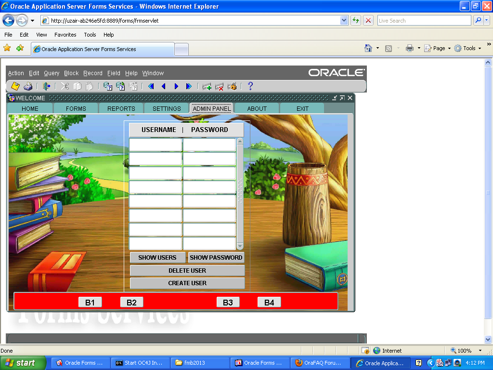
Task: Click the RSS Feeds icon
Action: 389,48
